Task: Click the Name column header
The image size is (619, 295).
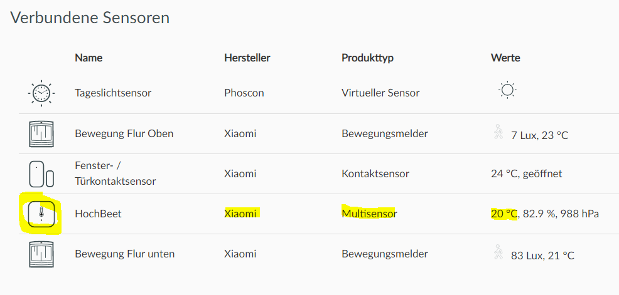Action: (x=89, y=58)
